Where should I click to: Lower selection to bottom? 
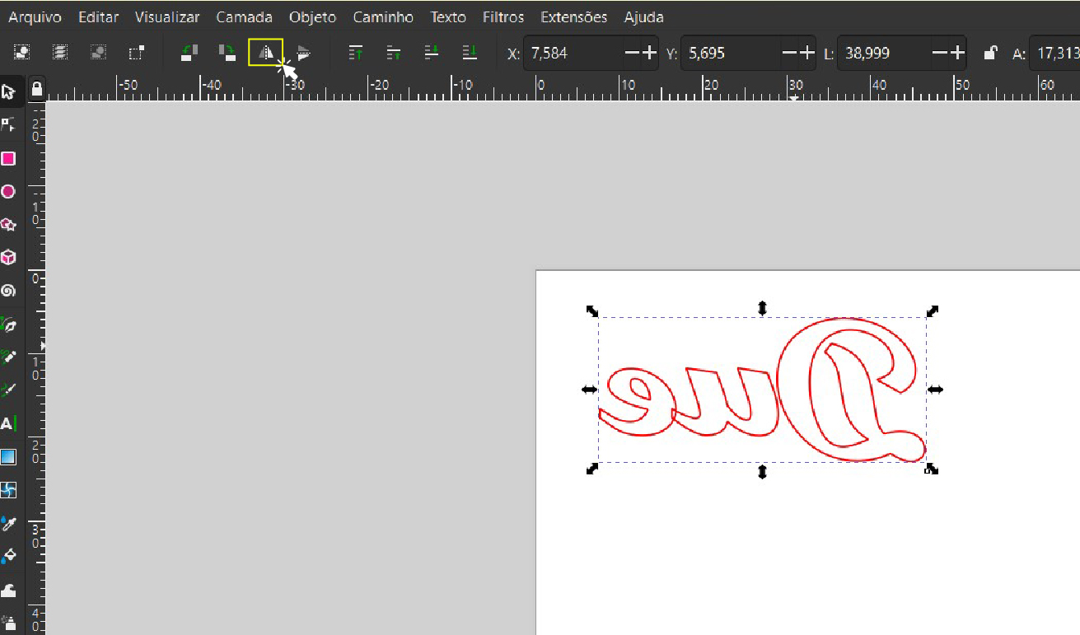470,53
